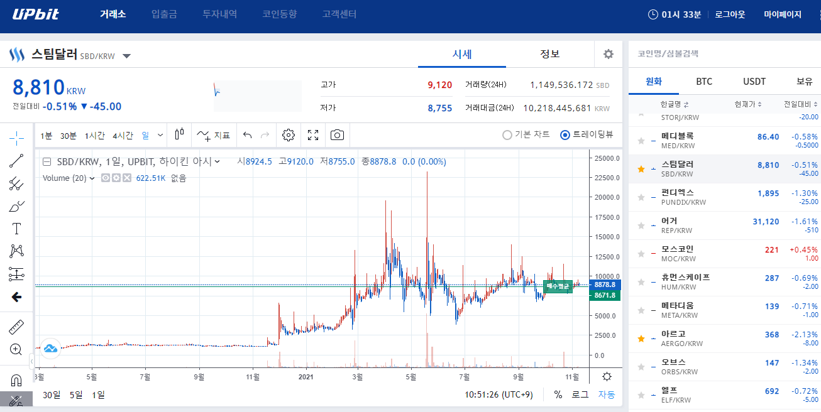Screen dimensions: 821x412
Task: Open the pattern drawing tool
Action: [x=16, y=251]
